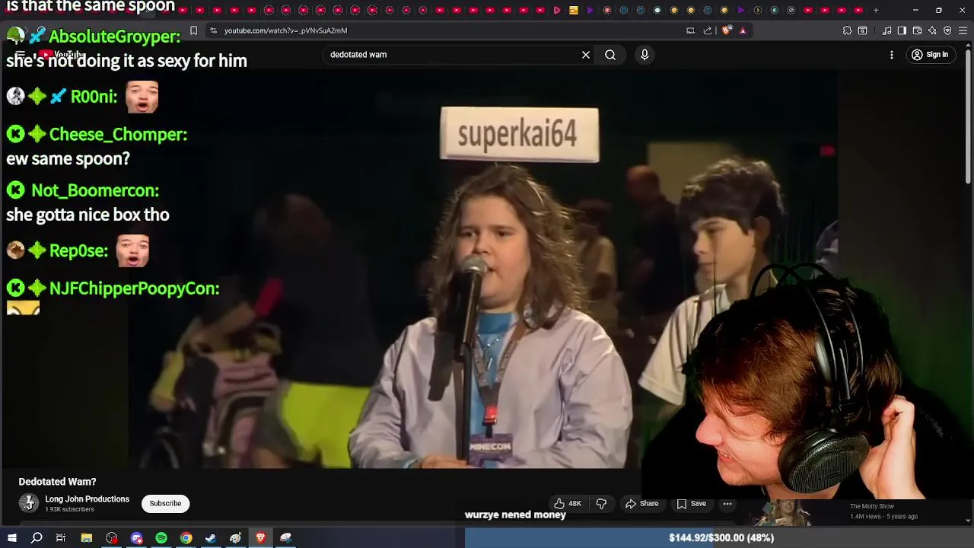Viewport: 974px width, 548px height.
Task: Open the pink brush app icon on the taskbar
Action: click(285, 537)
